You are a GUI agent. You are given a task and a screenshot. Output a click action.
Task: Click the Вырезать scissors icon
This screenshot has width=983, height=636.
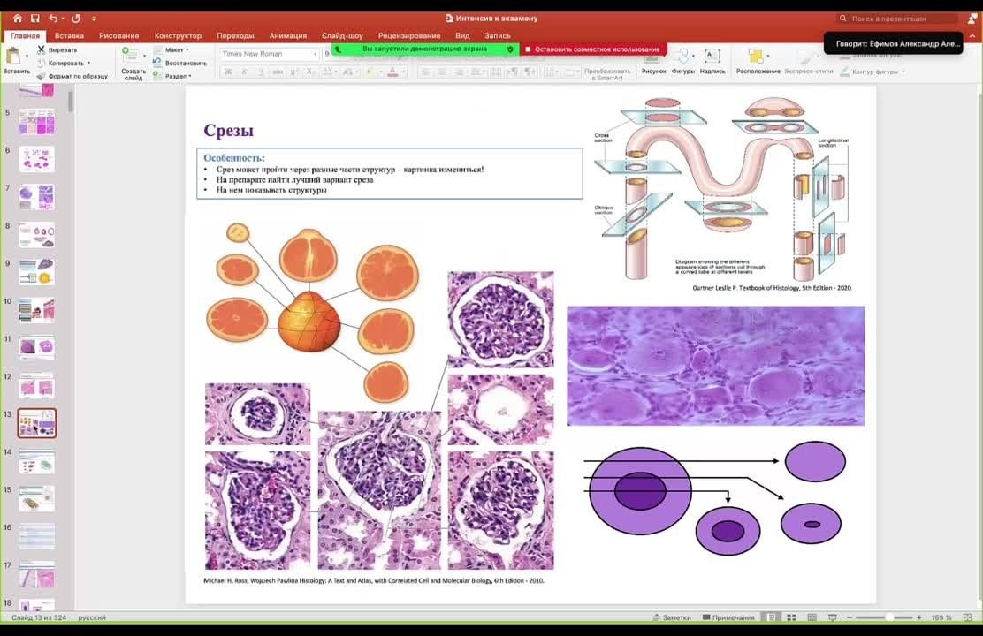pos(42,49)
